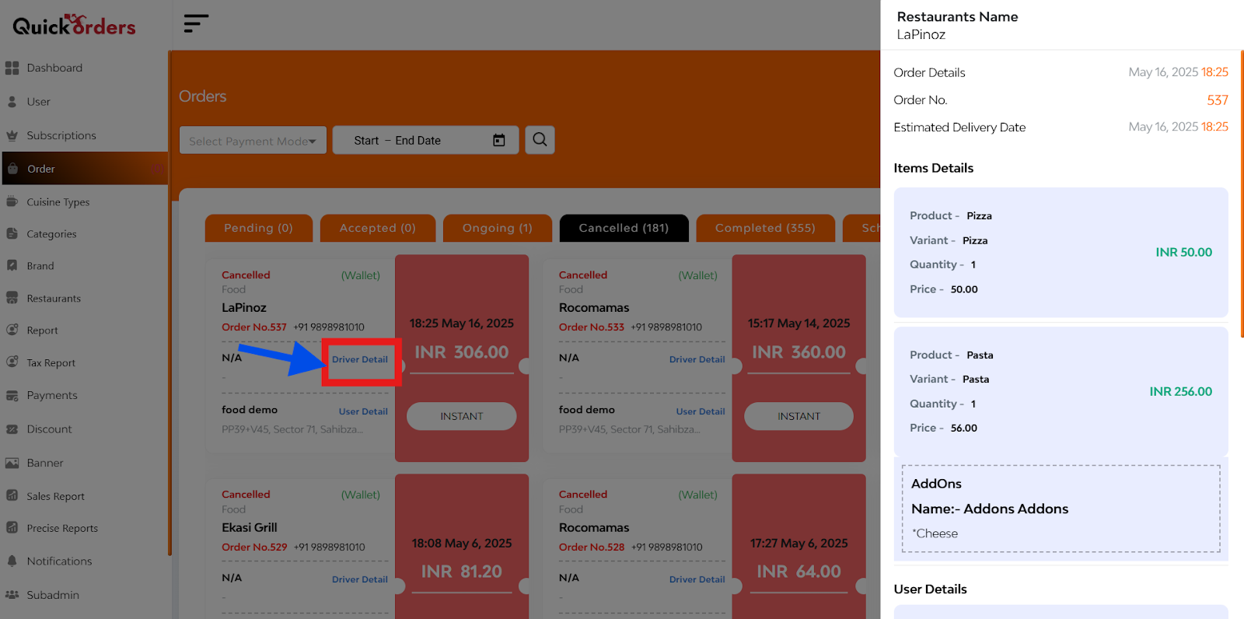Screen dimensions: 1244x619
Task: Click the INR 50.00 Pizza total
Action: click(1184, 252)
